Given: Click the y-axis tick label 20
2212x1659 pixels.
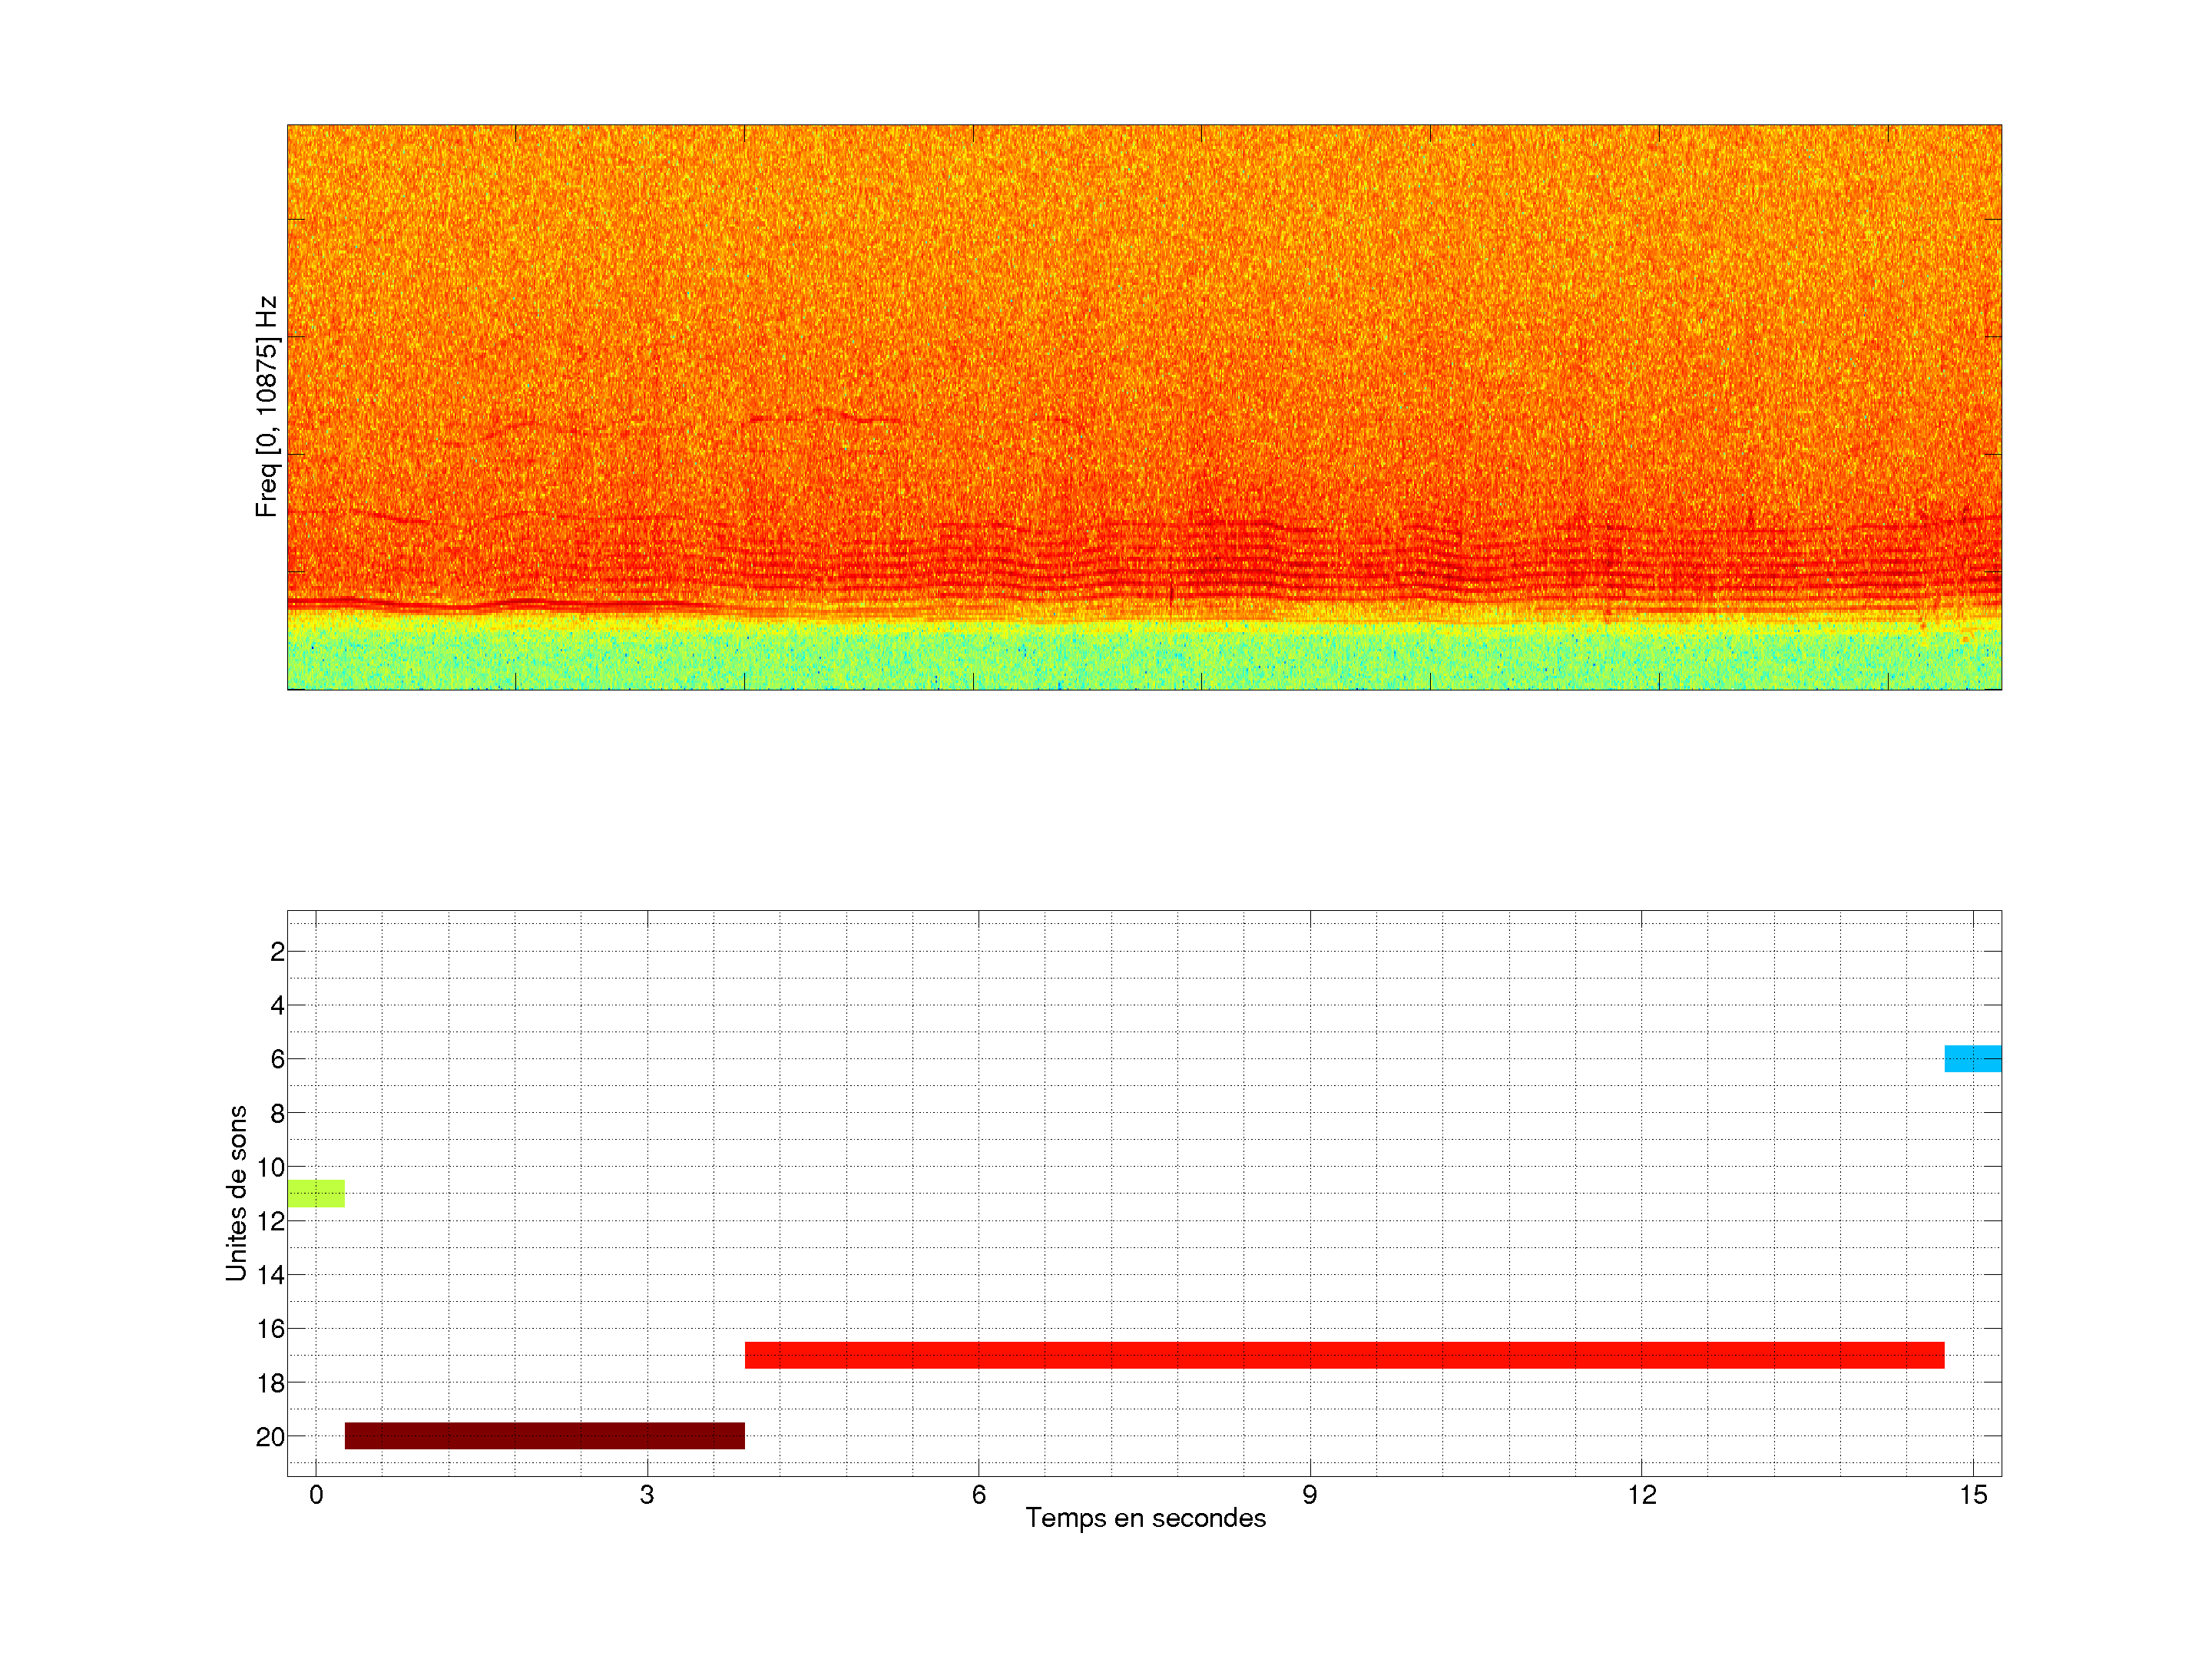Looking at the screenshot, I should pyautogui.click(x=270, y=1437).
